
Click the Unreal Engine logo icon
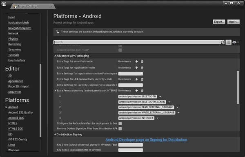(x=4, y=4)
